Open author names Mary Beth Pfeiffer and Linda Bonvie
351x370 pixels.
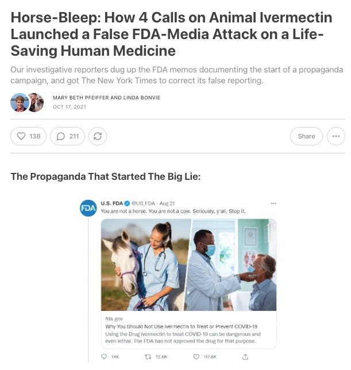coord(107,98)
